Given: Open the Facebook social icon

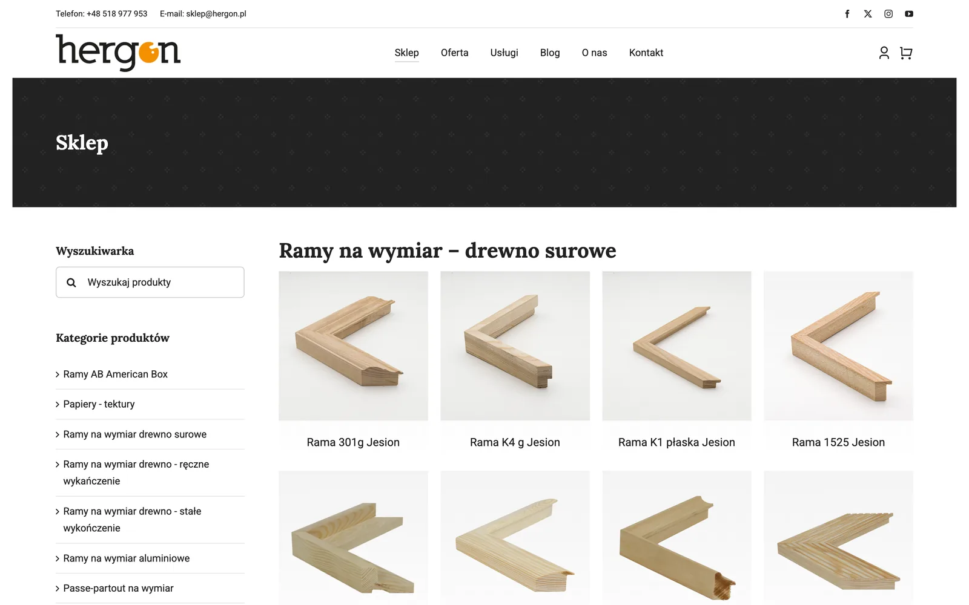Looking at the screenshot, I should [x=847, y=14].
